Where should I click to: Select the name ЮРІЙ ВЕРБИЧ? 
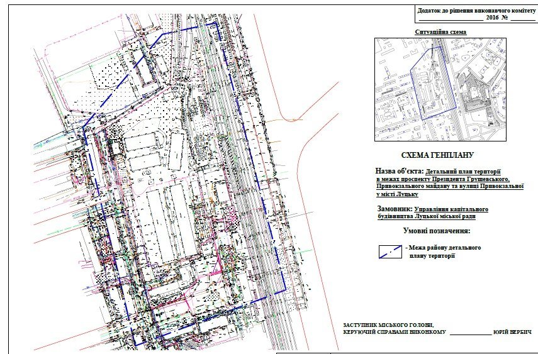point(513,331)
